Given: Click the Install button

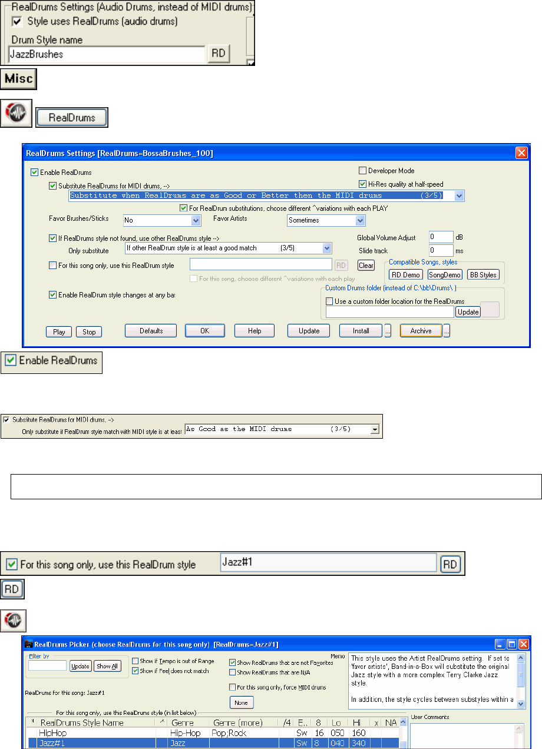Looking at the screenshot, I should (x=361, y=331).
